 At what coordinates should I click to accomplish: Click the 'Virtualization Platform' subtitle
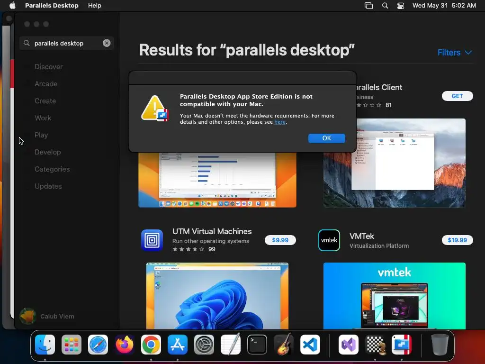coord(379,246)
